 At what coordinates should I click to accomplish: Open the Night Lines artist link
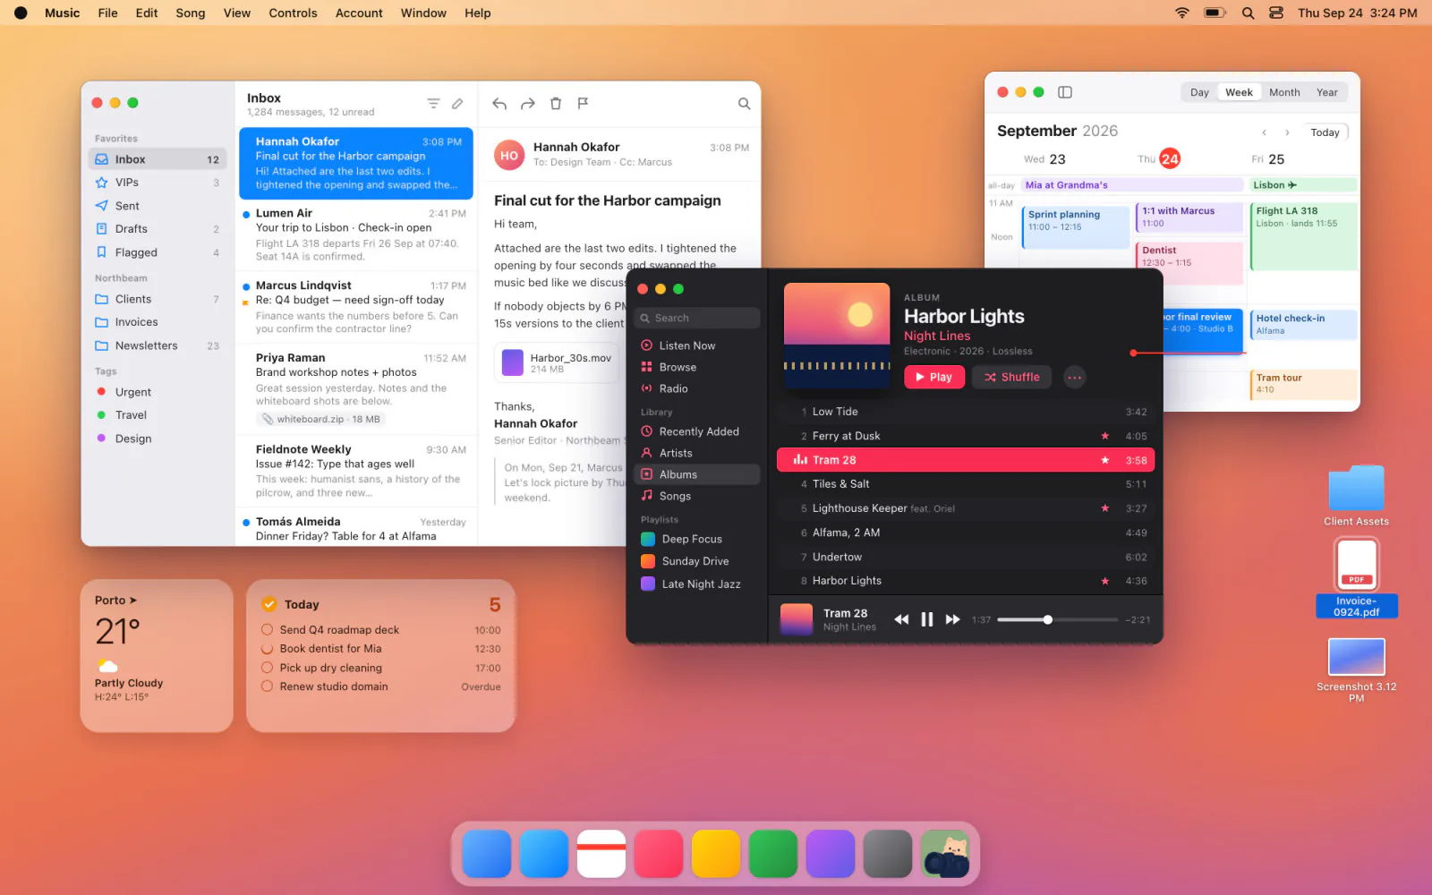click(x=937, y=336)
